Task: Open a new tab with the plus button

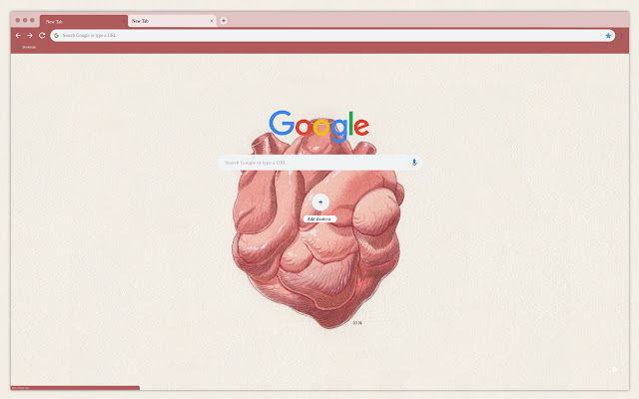Action: 224,21
